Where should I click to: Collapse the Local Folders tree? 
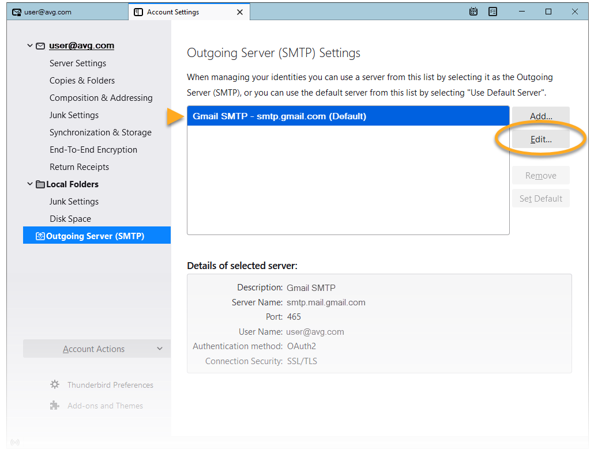coord(30,184)
